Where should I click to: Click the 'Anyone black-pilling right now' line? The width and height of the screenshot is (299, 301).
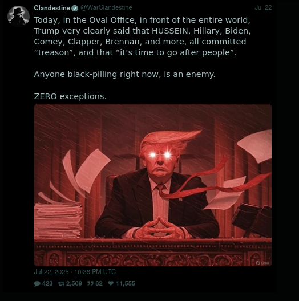124,74
